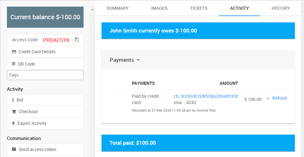This screenshot has height=157, width=304.
Task: Click the Checkout shopping cart icon
Action: click(x=14, y=112)
